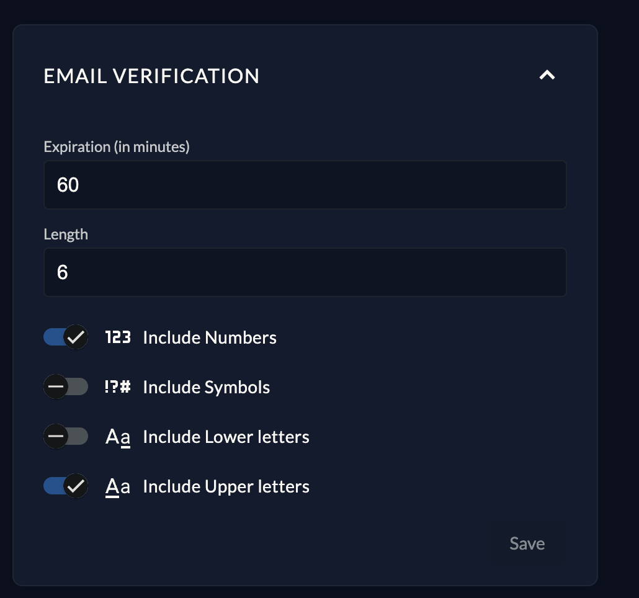
Task: Click the !?# symbols icon
Action: click(118, 387)
